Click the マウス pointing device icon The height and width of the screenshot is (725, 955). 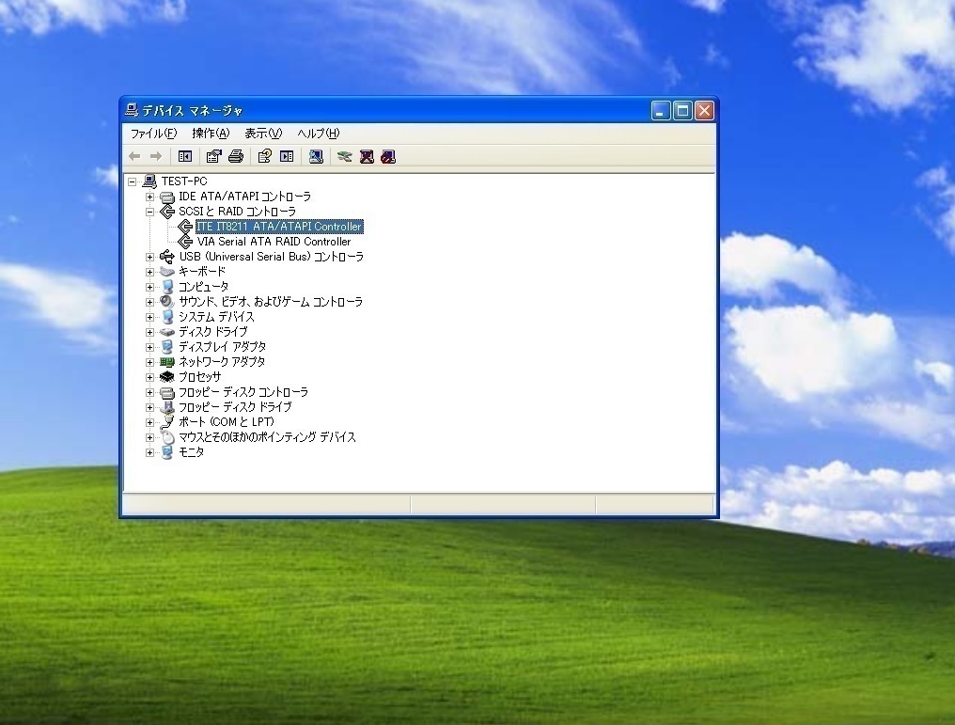[167, 437]
